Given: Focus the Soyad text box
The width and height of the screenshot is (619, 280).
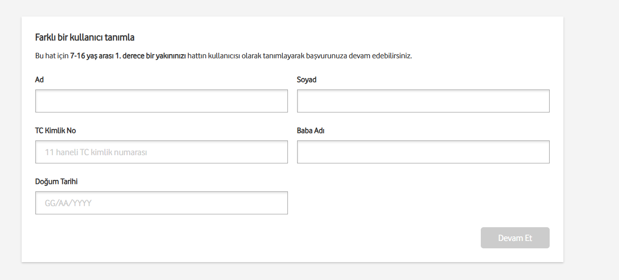Looking at the screenshot, I should 423,101.
